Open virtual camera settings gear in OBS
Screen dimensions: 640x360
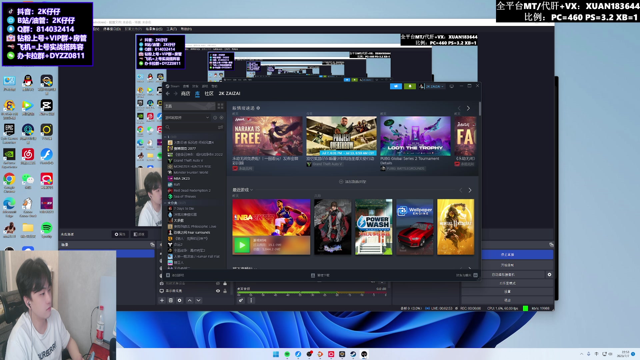(549, 275)
